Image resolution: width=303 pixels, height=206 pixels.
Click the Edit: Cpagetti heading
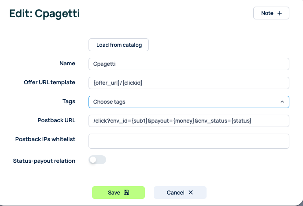[x=44, y=14]
